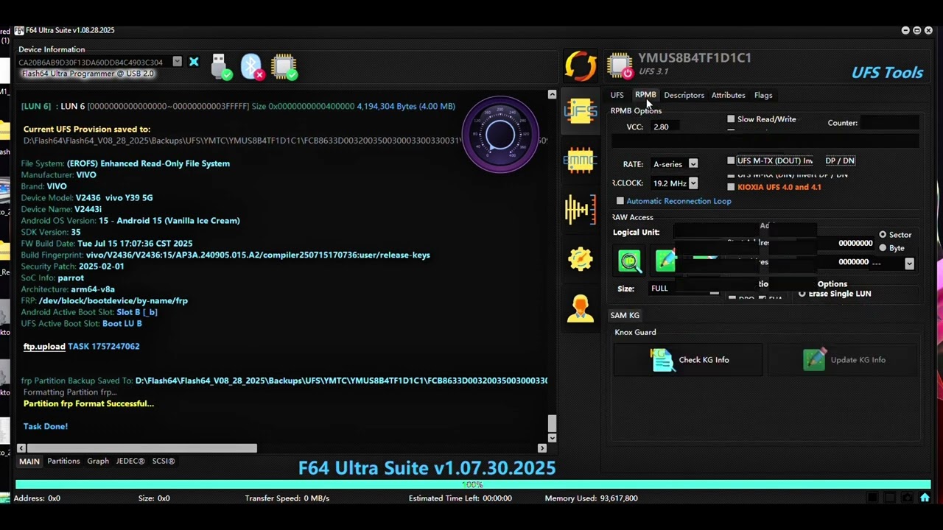Expand the dropdown below the Byte option
Image resolution: width=943 pixels, height=530 pixels.
[x=909, y=264]
